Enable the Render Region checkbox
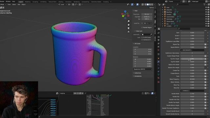Image resolution: width=210 pixels, height=118 pixels. pos(142,28)
